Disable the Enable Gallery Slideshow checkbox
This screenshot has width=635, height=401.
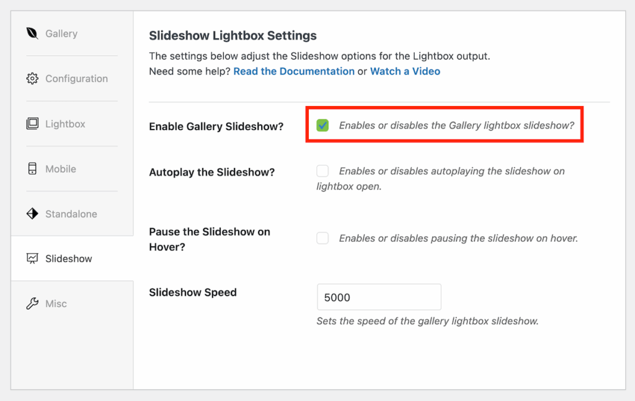pyautogui.click(x=322, y=126)
